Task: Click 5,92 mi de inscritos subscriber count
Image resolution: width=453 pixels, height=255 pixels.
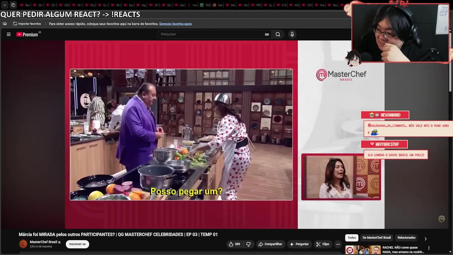Action: [x=41, y=246]
